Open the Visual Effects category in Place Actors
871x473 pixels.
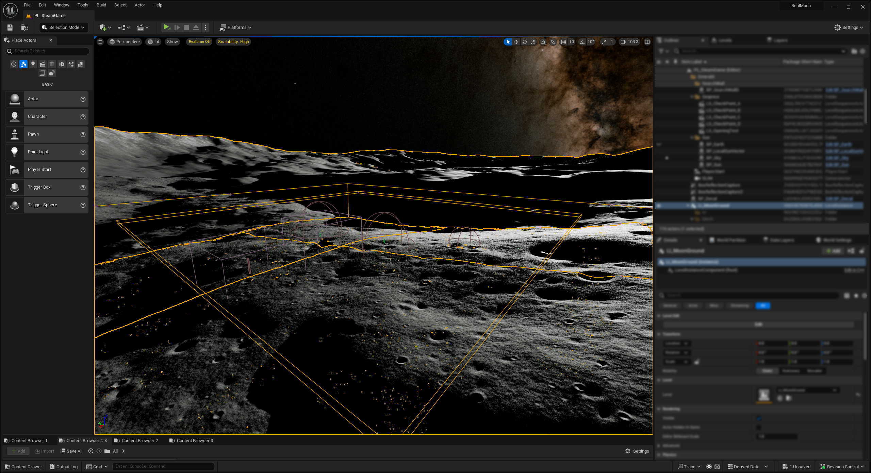point(71,64)
